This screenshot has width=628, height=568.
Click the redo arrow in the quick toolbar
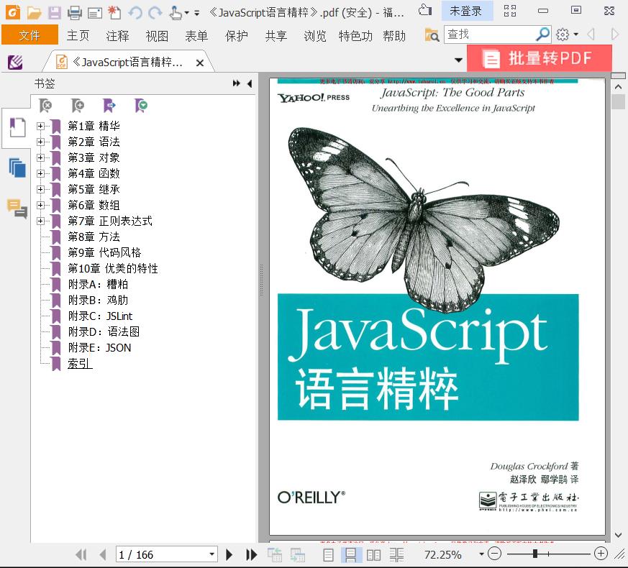(155, 13)
